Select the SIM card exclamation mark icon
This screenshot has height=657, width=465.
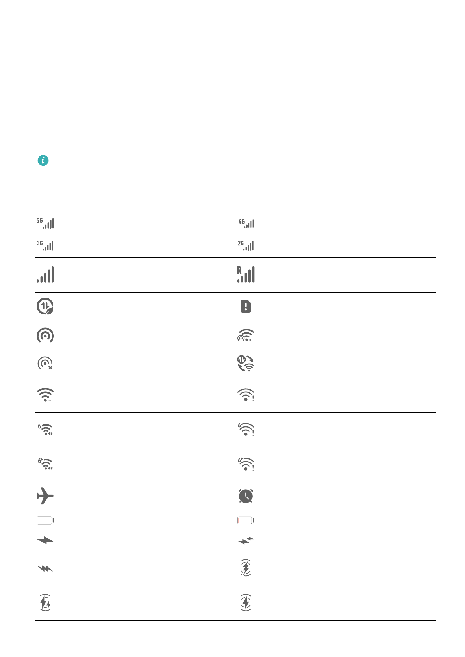[246, 307]
